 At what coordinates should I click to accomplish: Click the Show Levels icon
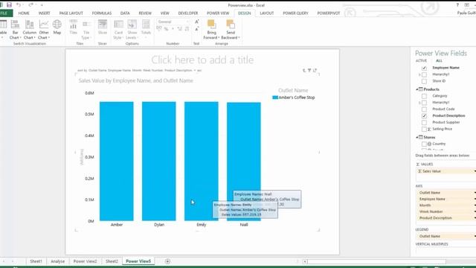(132, 30)
